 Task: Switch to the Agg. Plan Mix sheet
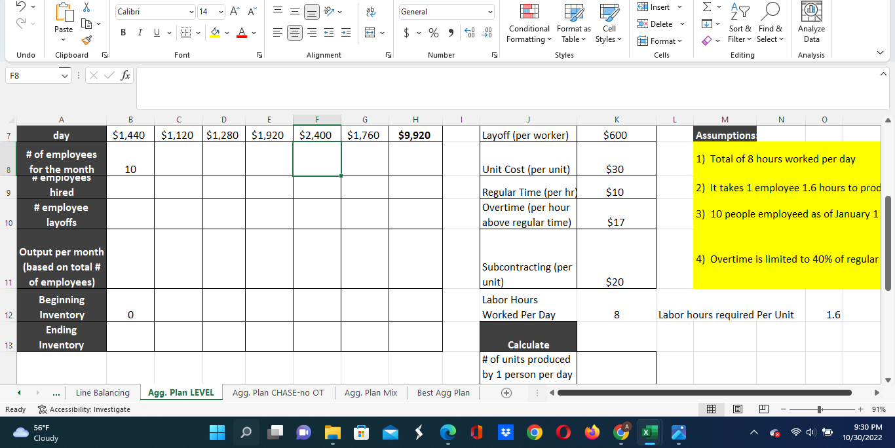(x=371, y=393)
